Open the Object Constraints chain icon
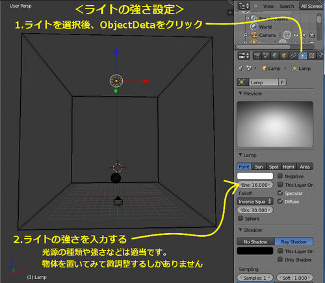The height and width of the screenshot is (283, 325). (293, 56)
